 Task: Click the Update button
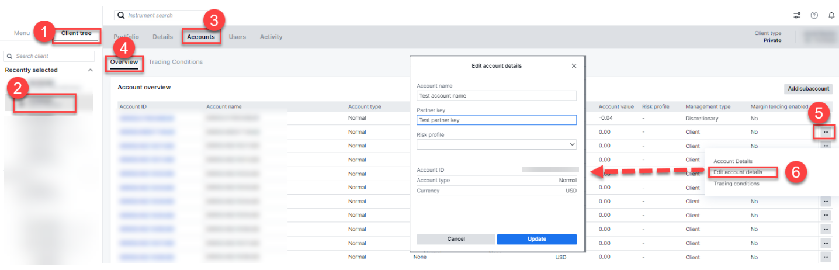536,239
